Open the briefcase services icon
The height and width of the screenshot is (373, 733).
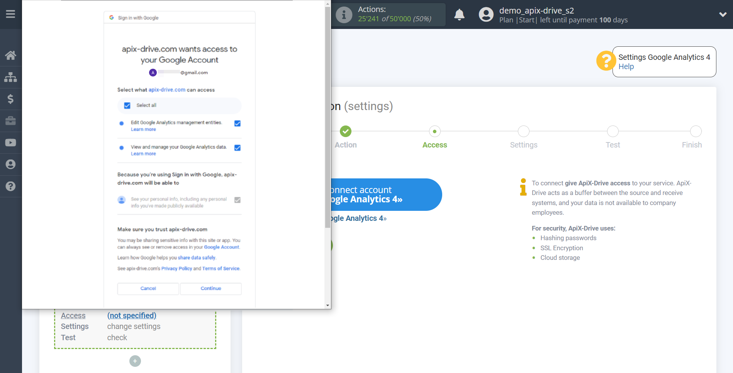[11, 120]
